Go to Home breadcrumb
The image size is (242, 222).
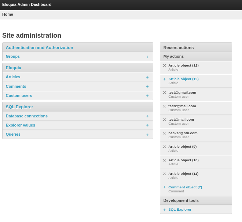[8, 14]
